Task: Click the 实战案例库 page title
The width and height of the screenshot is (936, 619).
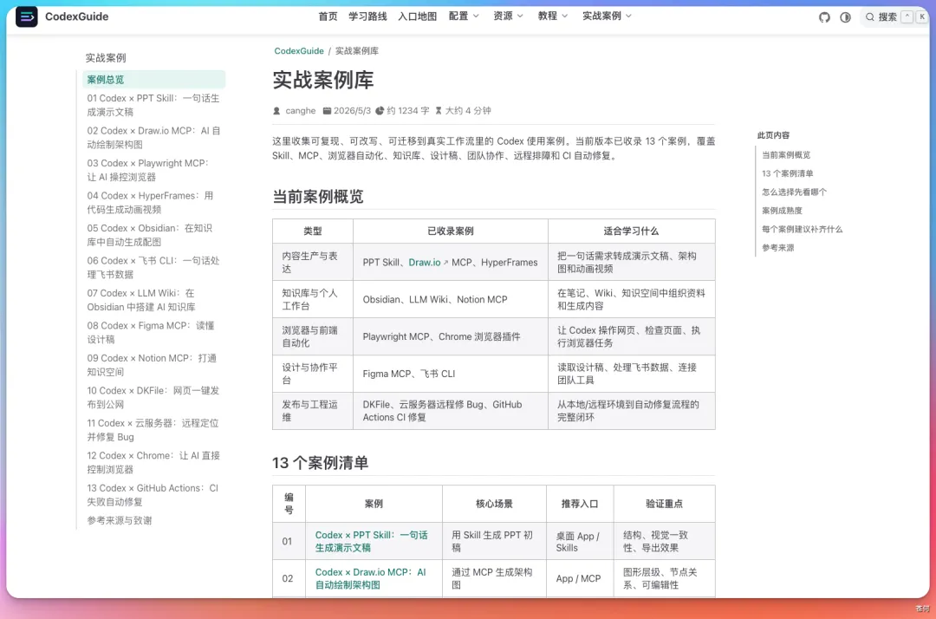Action: (x=323, y=80)
